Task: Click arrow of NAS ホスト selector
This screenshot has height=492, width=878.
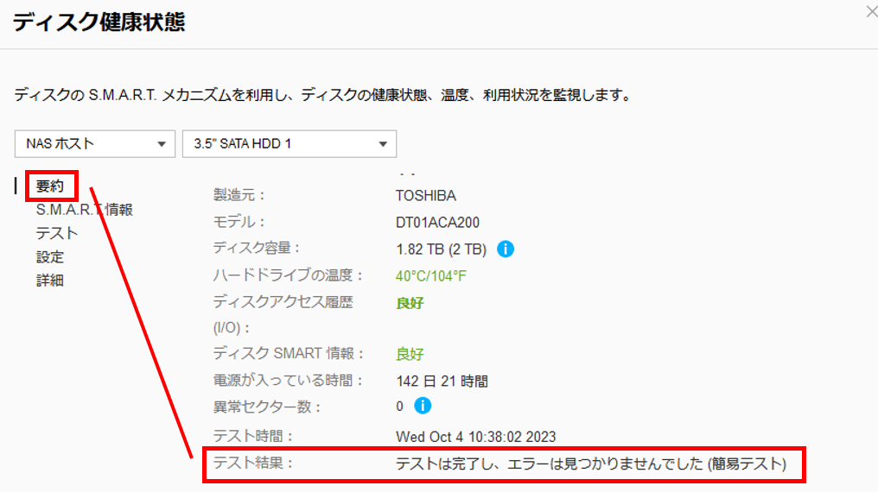Action: [162, 144]
